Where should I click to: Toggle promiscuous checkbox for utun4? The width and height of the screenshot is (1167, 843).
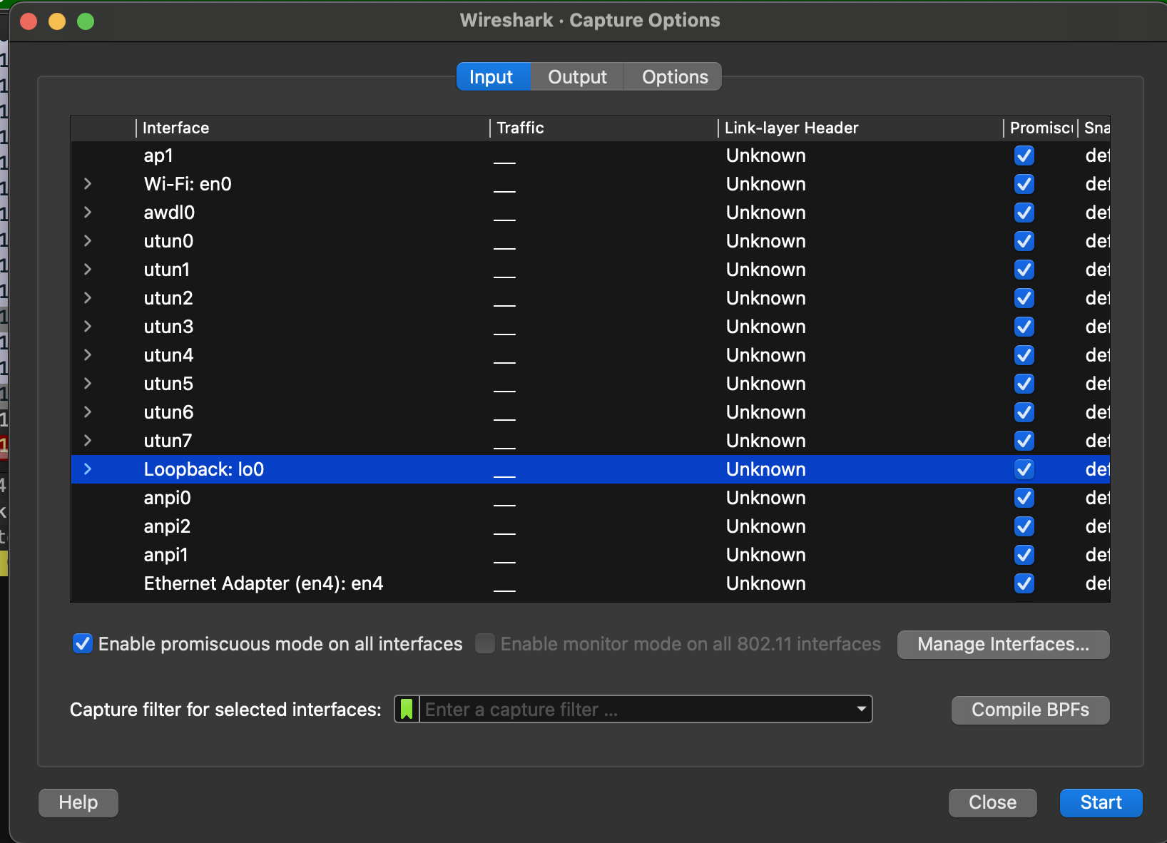tap(1024, 355)
